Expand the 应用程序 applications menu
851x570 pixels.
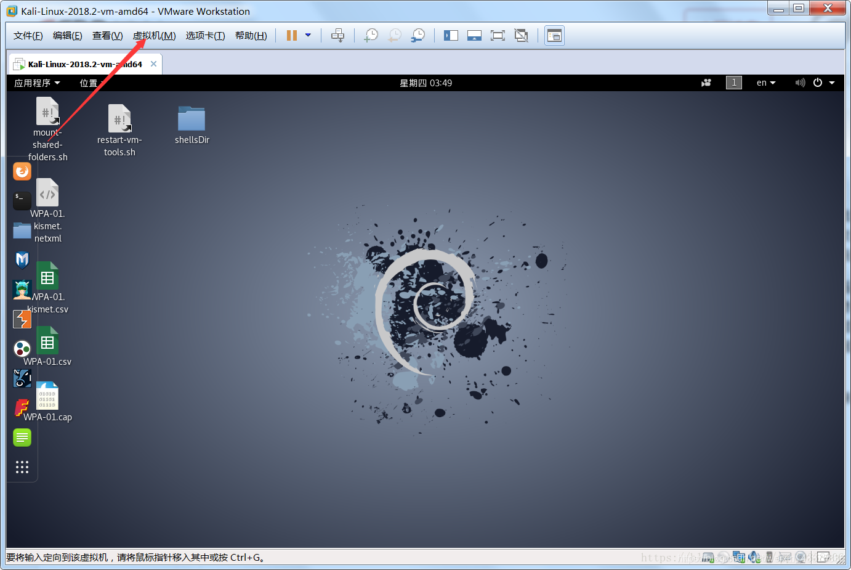pyautogui.click(x=37, y=83)
